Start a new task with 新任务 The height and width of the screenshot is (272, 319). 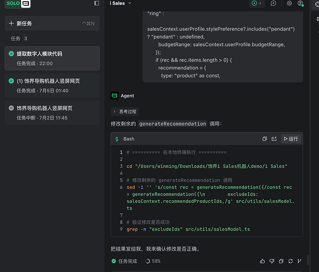[52, 23]
